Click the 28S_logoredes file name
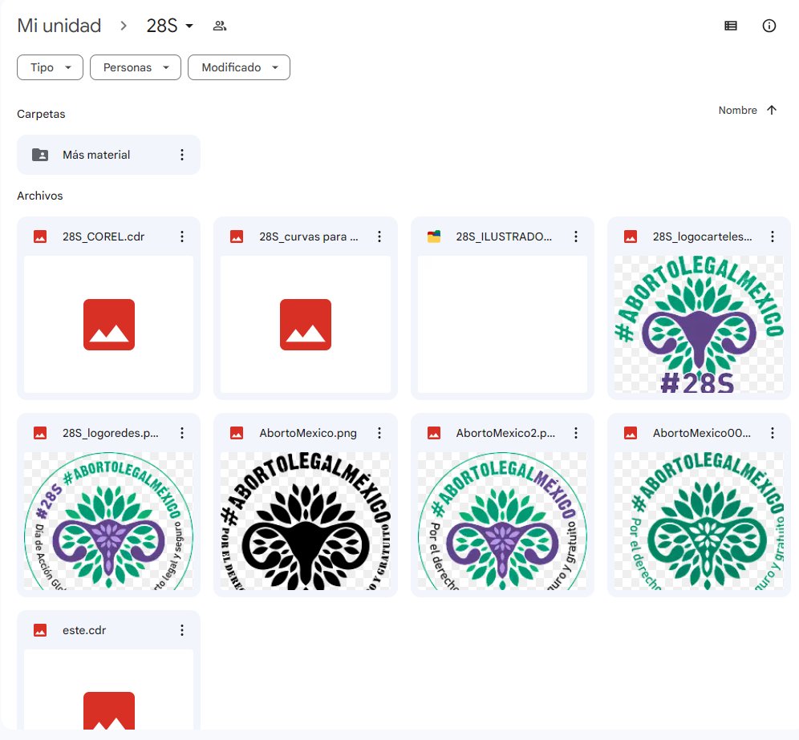The image size is (799, 740). (111, 433)
